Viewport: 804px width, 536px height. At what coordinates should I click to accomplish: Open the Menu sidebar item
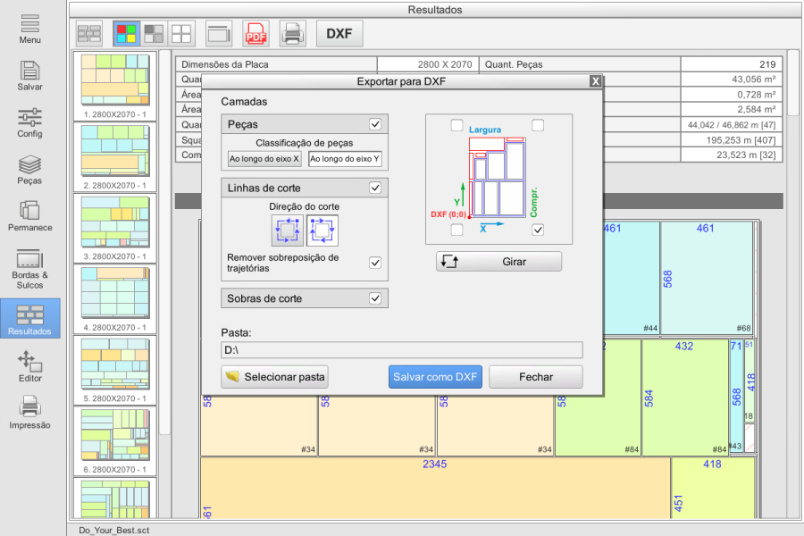point(29,29)
